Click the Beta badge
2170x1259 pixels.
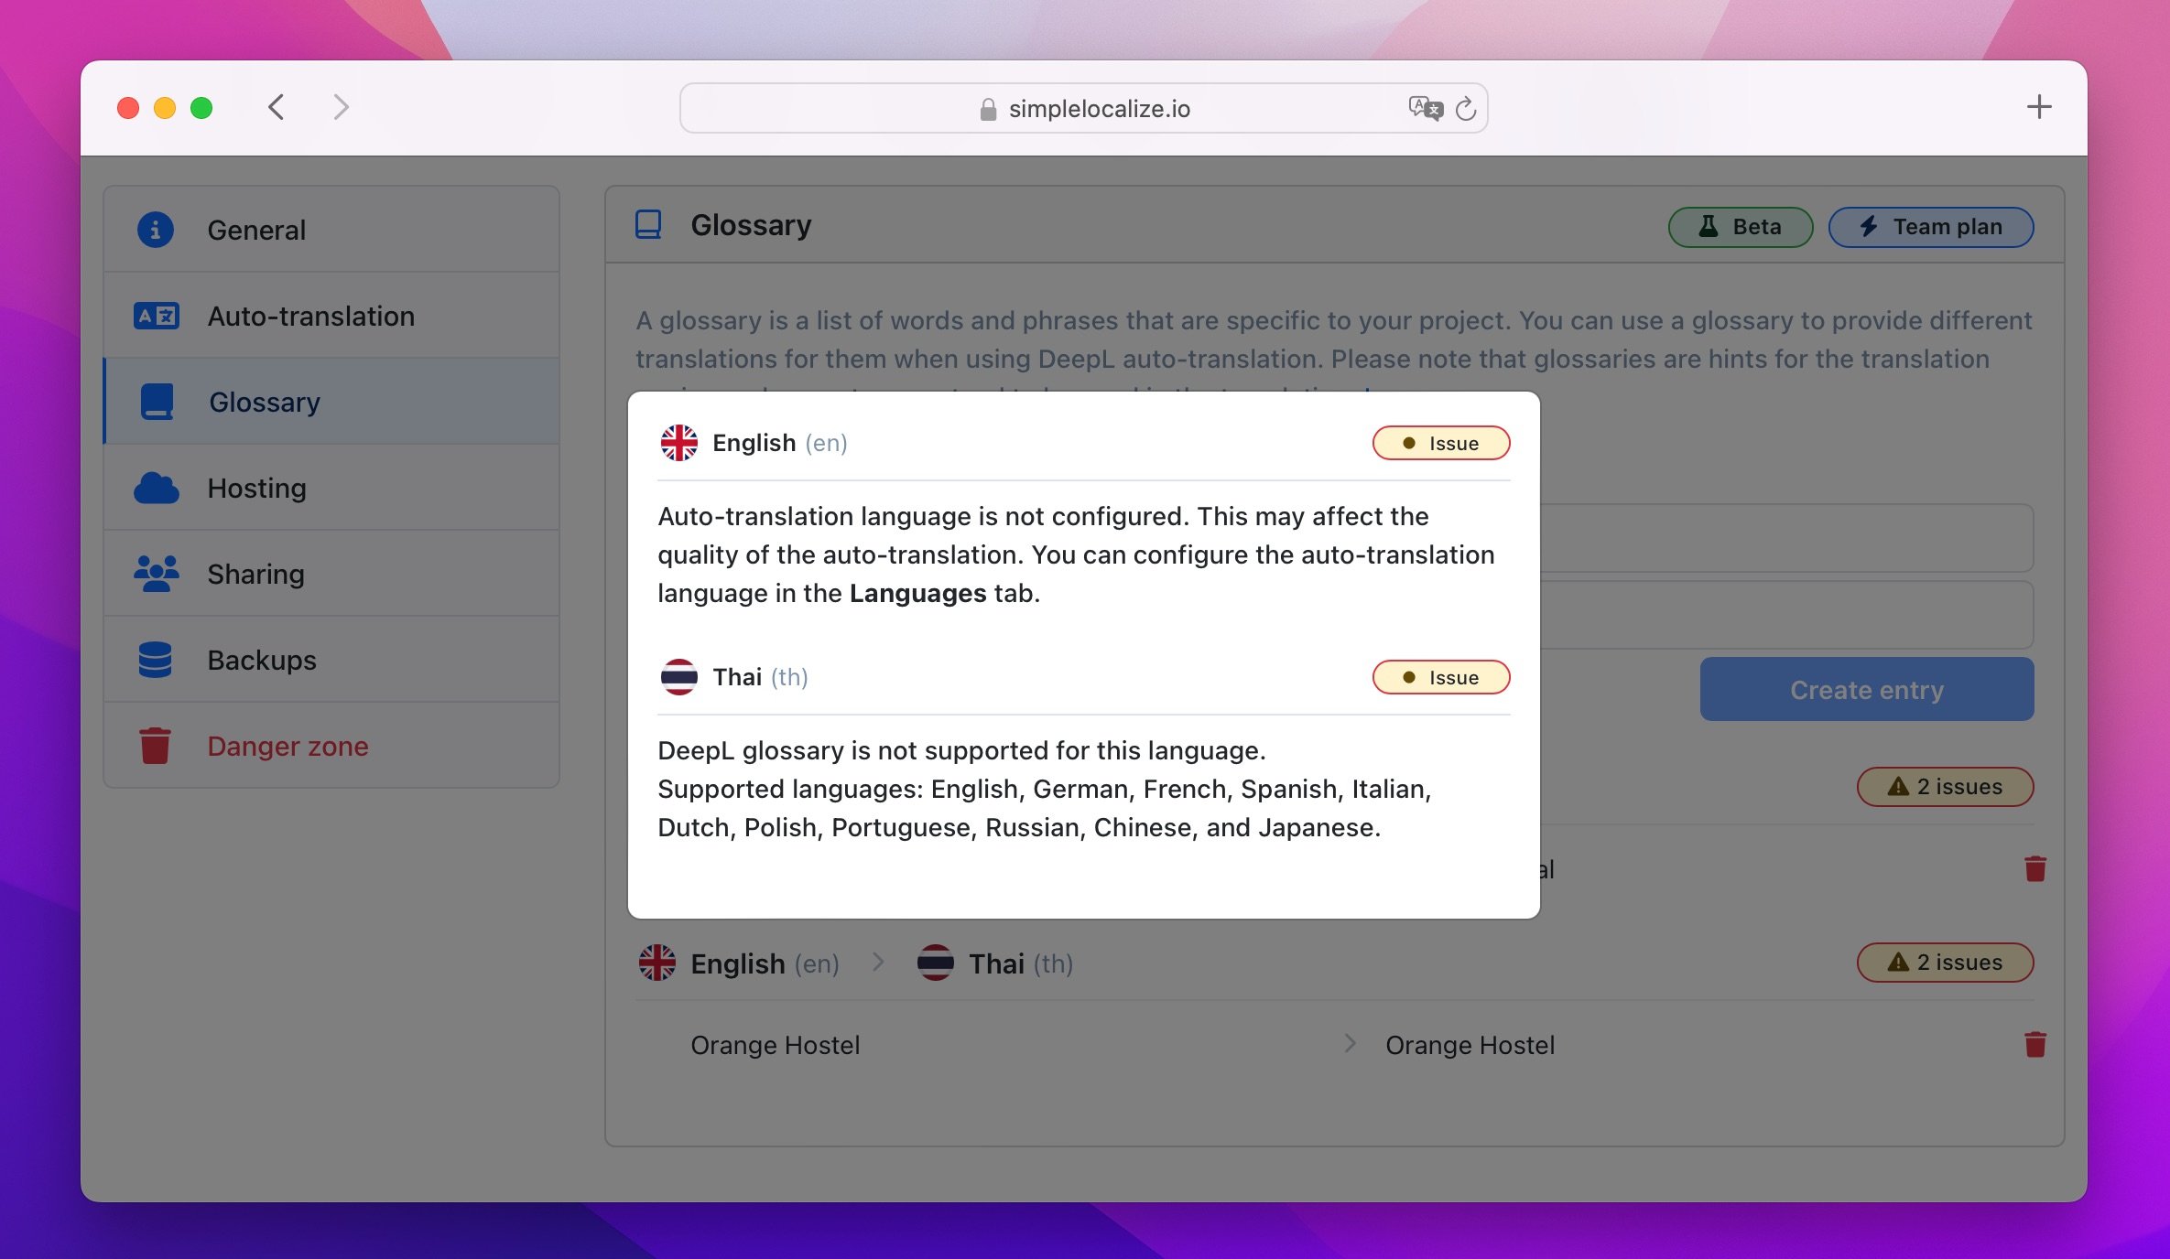point(1740,226)
